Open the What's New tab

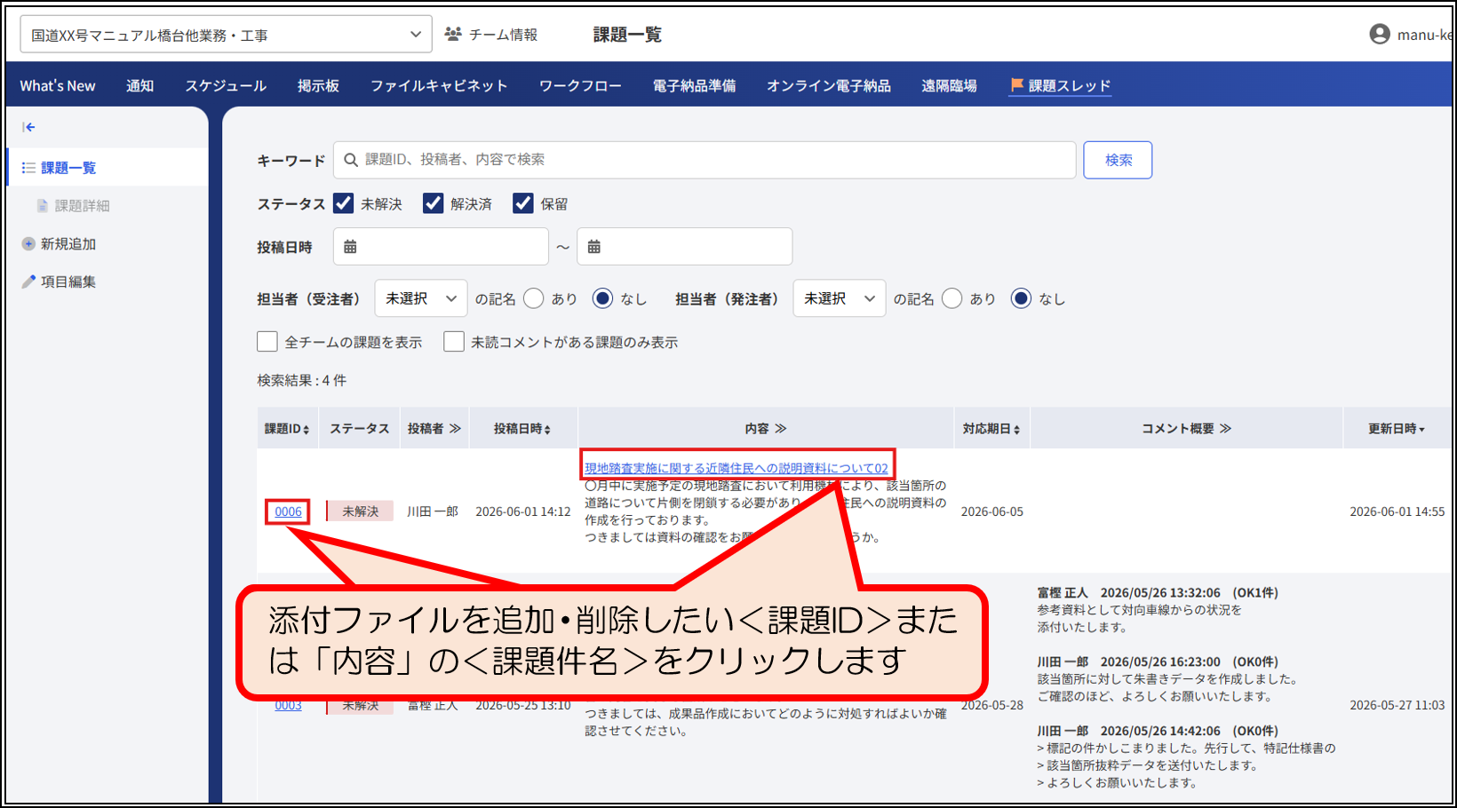(58, 85)
